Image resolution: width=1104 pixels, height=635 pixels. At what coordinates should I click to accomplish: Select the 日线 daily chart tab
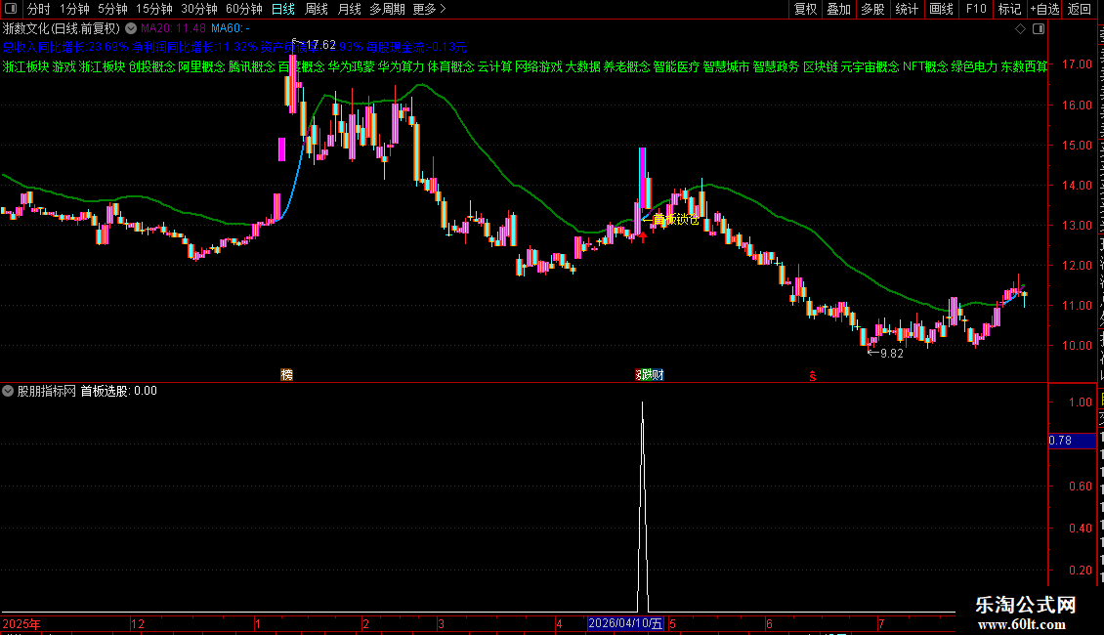(283, 9)
